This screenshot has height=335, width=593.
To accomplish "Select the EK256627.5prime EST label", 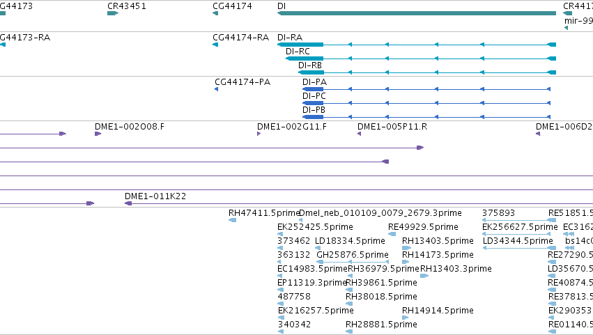I will (520, 227).
